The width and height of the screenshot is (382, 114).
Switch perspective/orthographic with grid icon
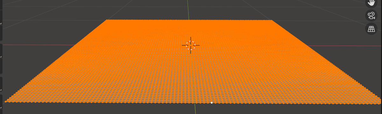[371, 29]
